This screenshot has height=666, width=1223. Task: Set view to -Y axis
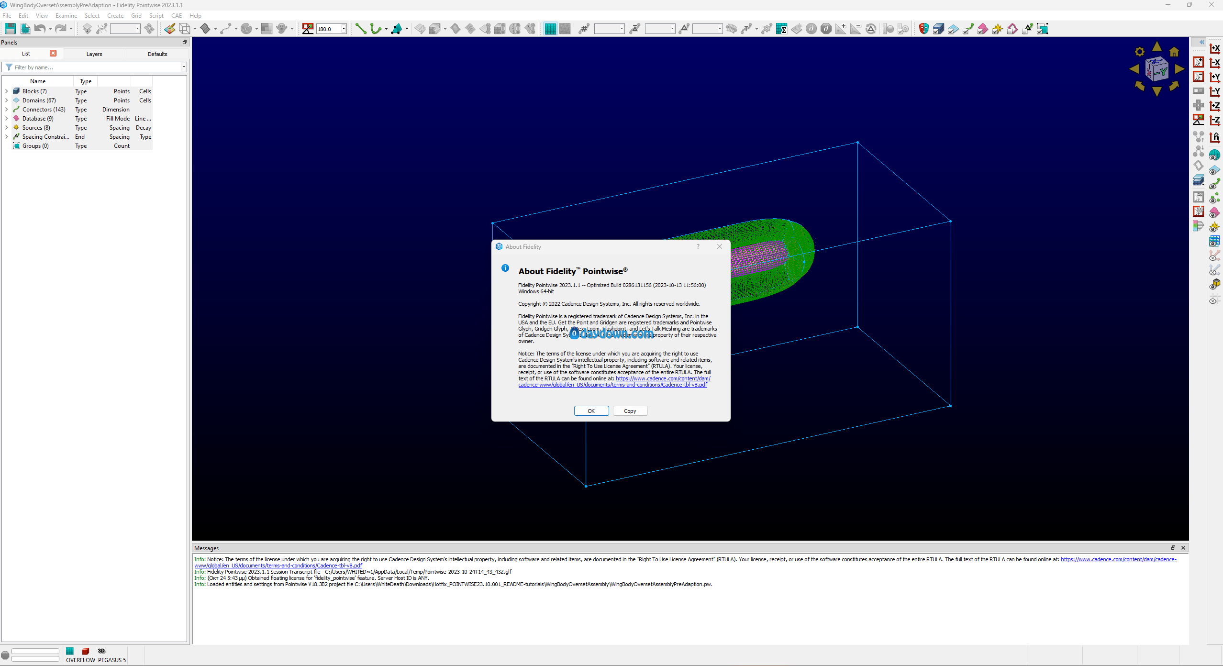1215,91
